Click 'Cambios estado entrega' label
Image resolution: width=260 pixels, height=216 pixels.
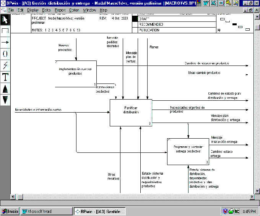tap(221, 154)
